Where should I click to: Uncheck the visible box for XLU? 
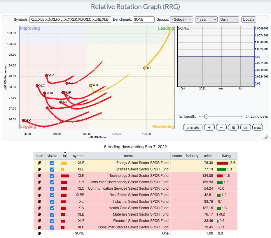pos(52,169)
